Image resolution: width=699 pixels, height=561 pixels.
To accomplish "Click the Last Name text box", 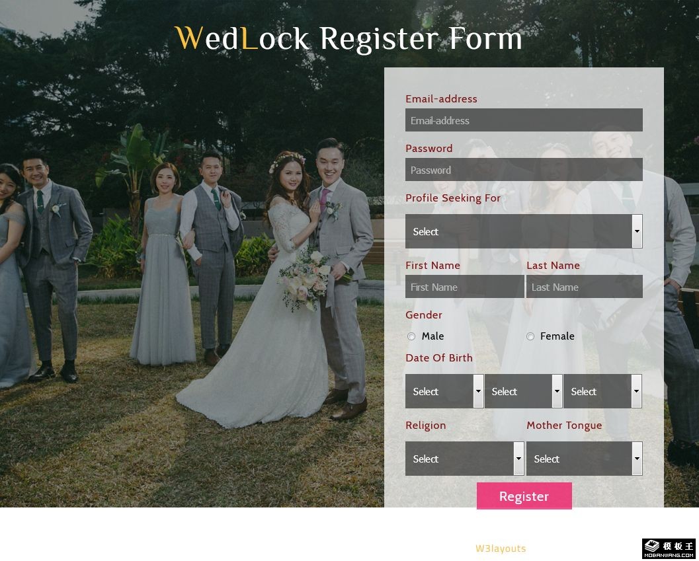I will click(585, 287).
